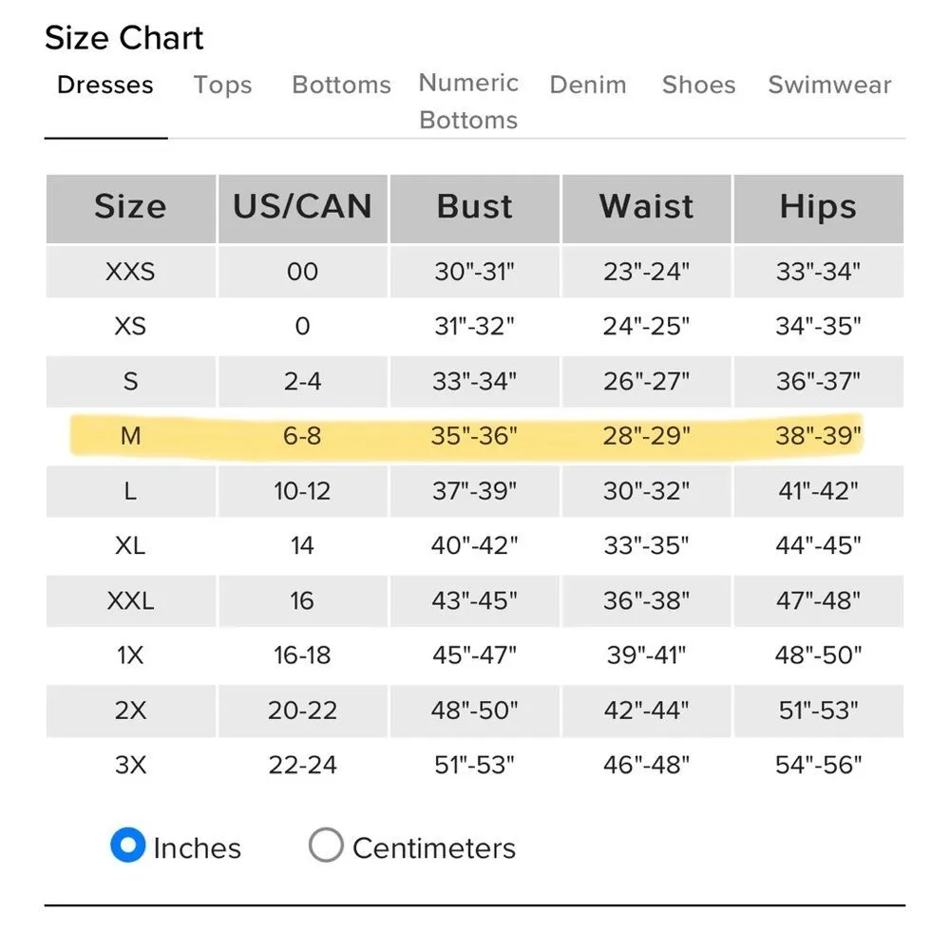
Task: Select the Centimeters radio button
Action: tap(326, 845)
